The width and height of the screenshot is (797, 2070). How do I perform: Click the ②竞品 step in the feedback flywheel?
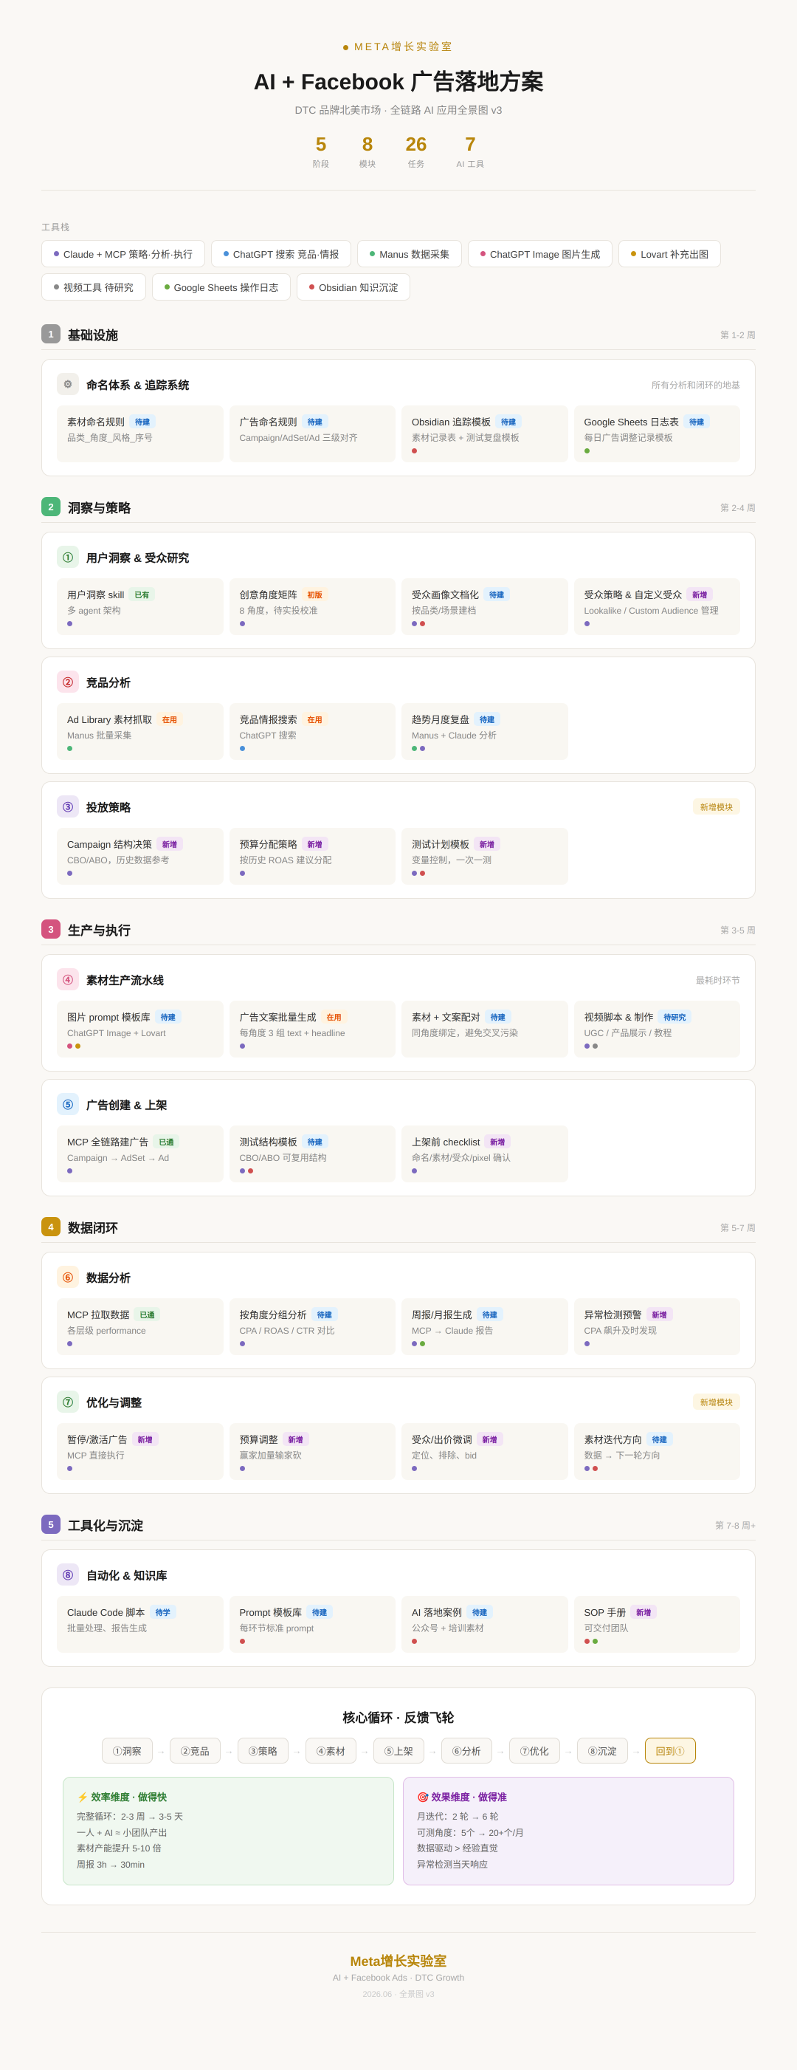click(195, 1750)
